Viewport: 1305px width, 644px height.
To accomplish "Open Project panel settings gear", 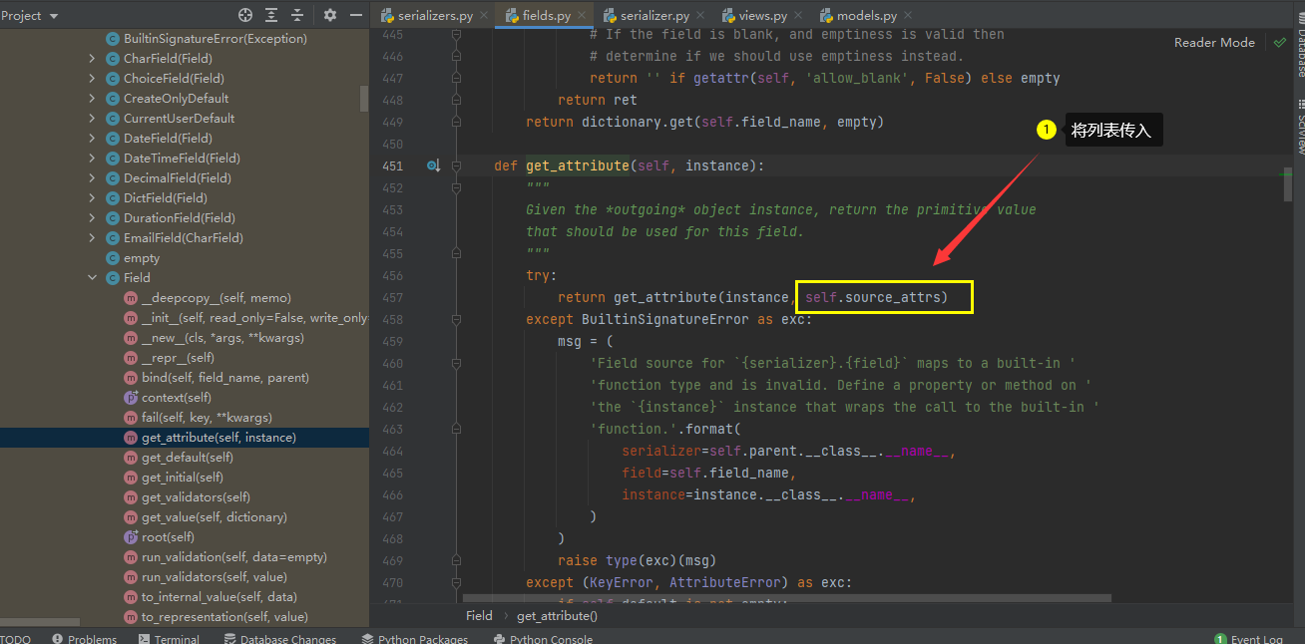I will (x=330, y=15).
